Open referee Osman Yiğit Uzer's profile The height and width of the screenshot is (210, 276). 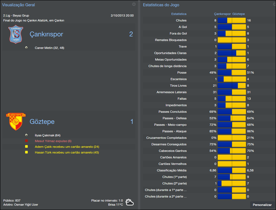(26, 204)
